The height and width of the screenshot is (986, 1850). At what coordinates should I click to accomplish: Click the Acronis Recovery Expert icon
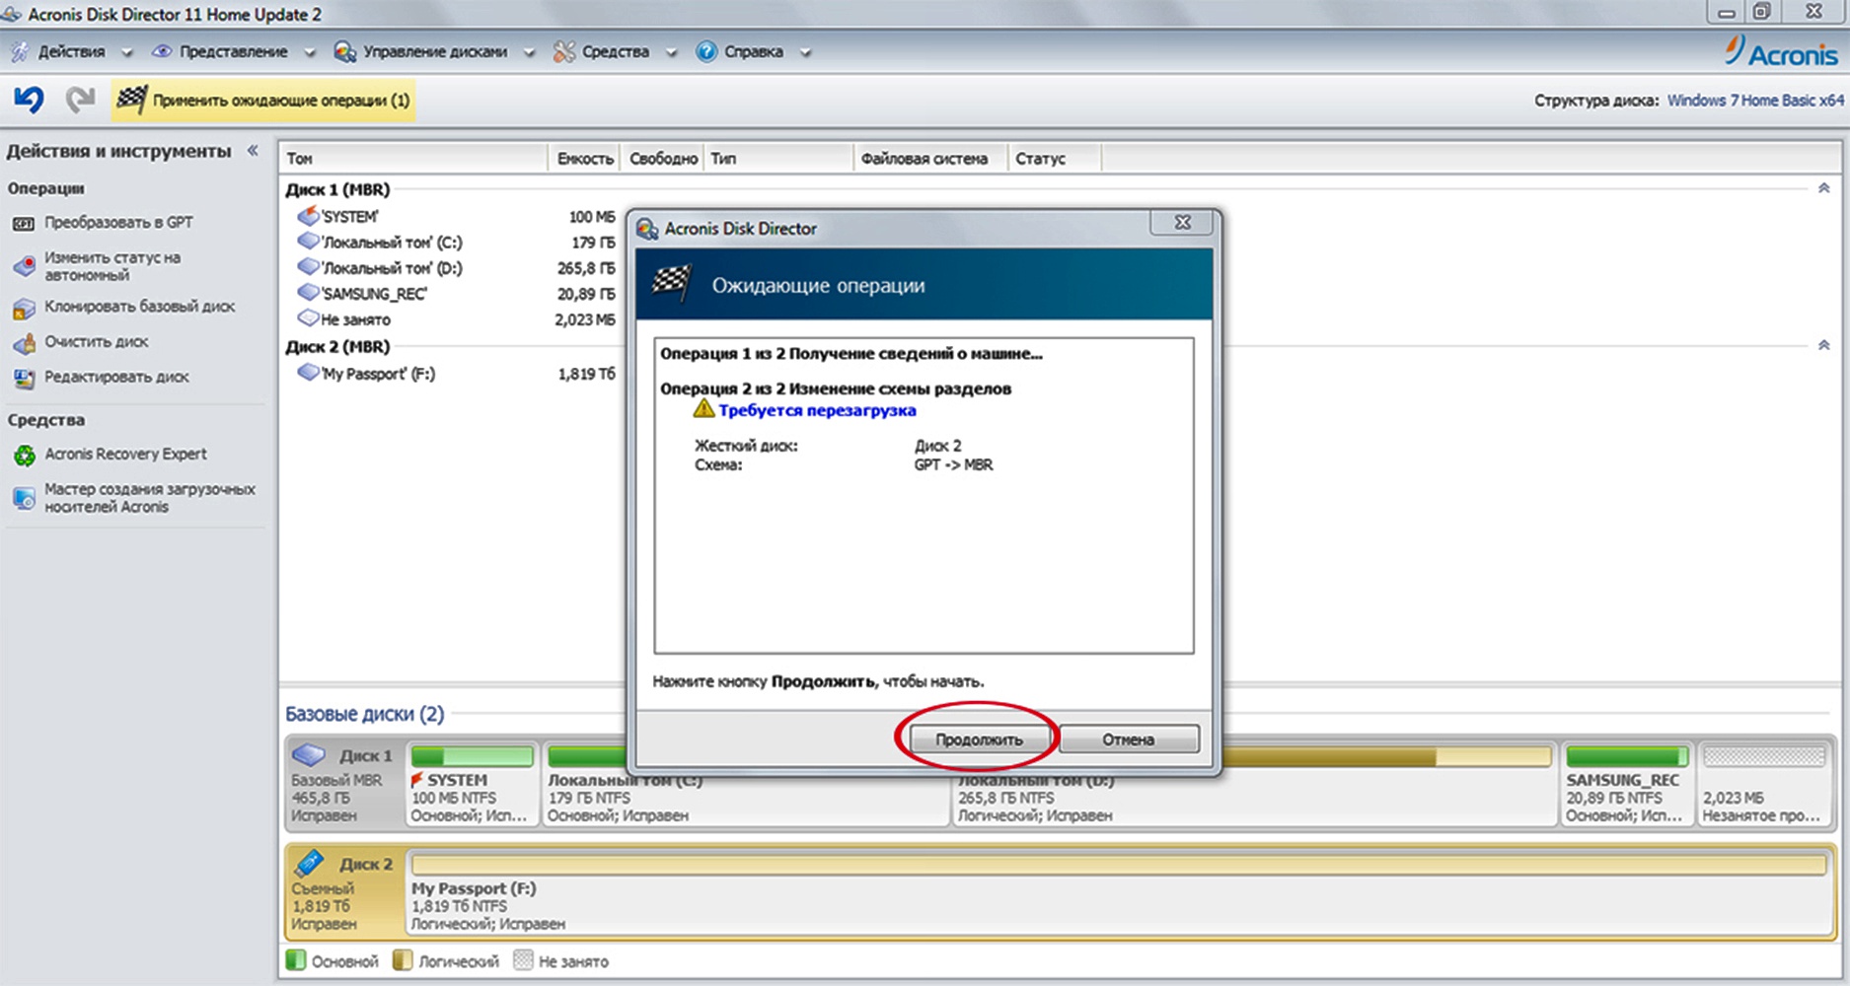(x=24, y=456)
